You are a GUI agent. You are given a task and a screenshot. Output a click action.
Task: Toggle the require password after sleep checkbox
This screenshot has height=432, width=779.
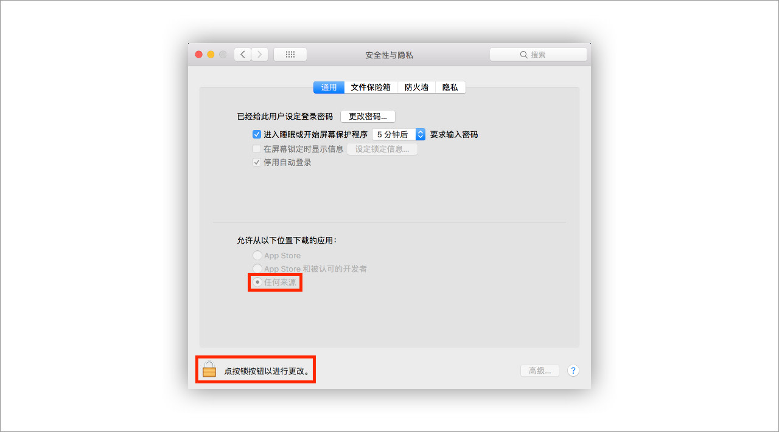coord(257,134)
